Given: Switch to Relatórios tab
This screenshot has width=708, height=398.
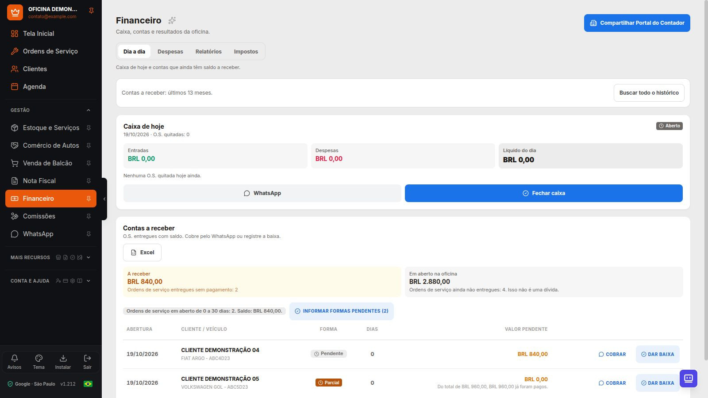Looking at the screenshot, I should pos(208,52).
